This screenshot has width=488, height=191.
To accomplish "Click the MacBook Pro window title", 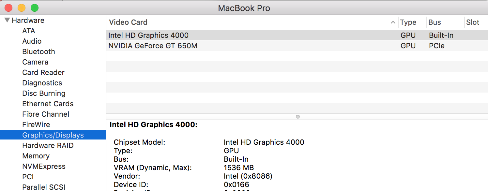I will pos(244,8).
